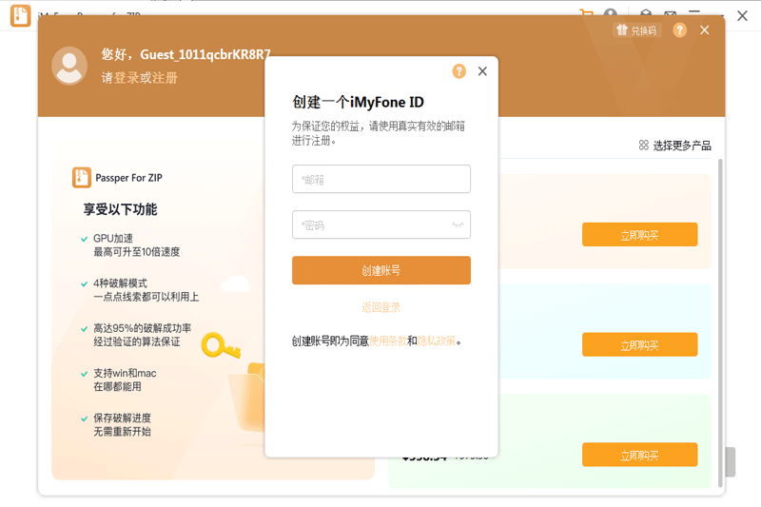The height and width of the screenshot is (507, 761).
Task: Click the app logo in the main window title bar
Action: coord(20,15)
